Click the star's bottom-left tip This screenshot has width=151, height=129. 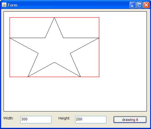point(28,77)
